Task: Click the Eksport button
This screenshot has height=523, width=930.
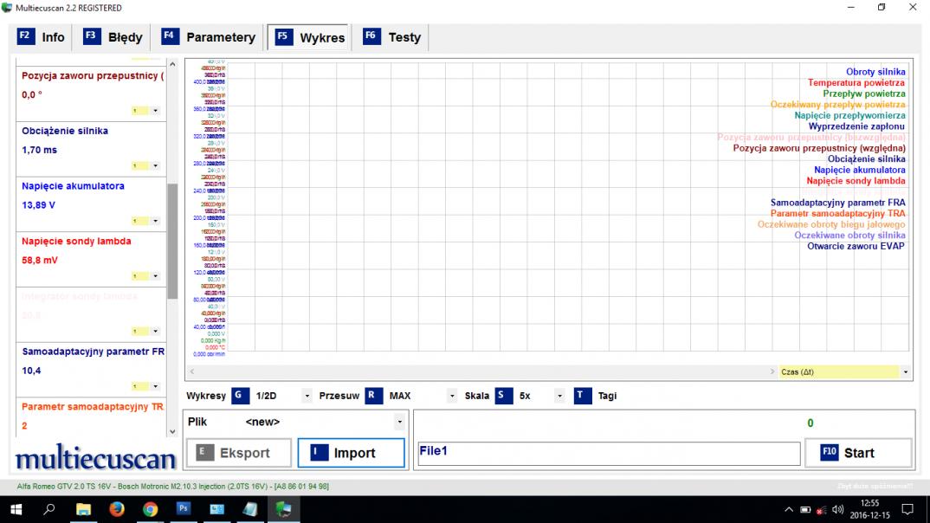Action: click(239, 453)
